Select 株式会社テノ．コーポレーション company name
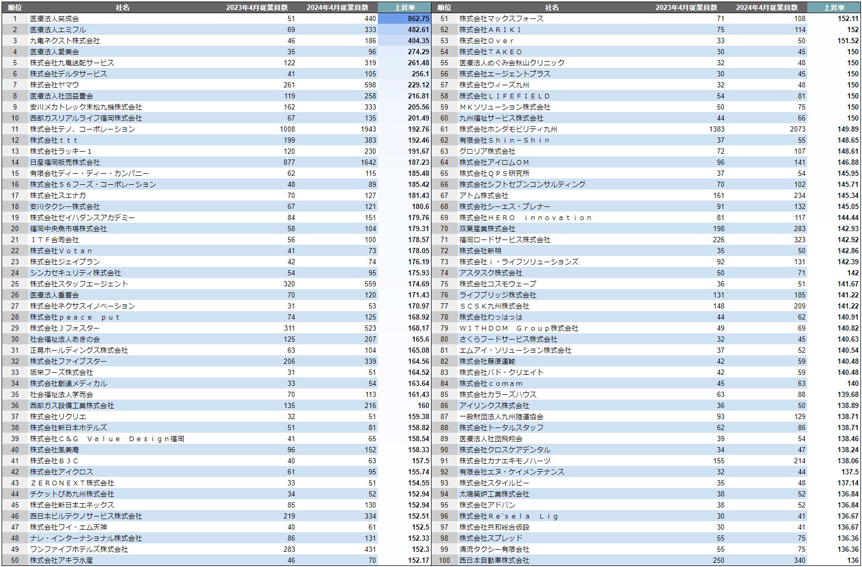862x567 pixels. (83, 129)
